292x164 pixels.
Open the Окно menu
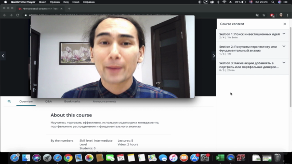tap(76, 2)
